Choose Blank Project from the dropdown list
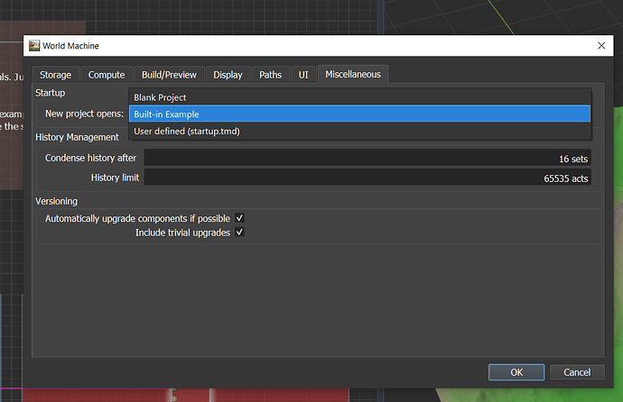 [360, 97]
